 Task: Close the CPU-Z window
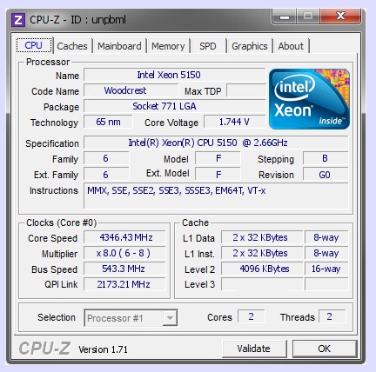[340, 17]
